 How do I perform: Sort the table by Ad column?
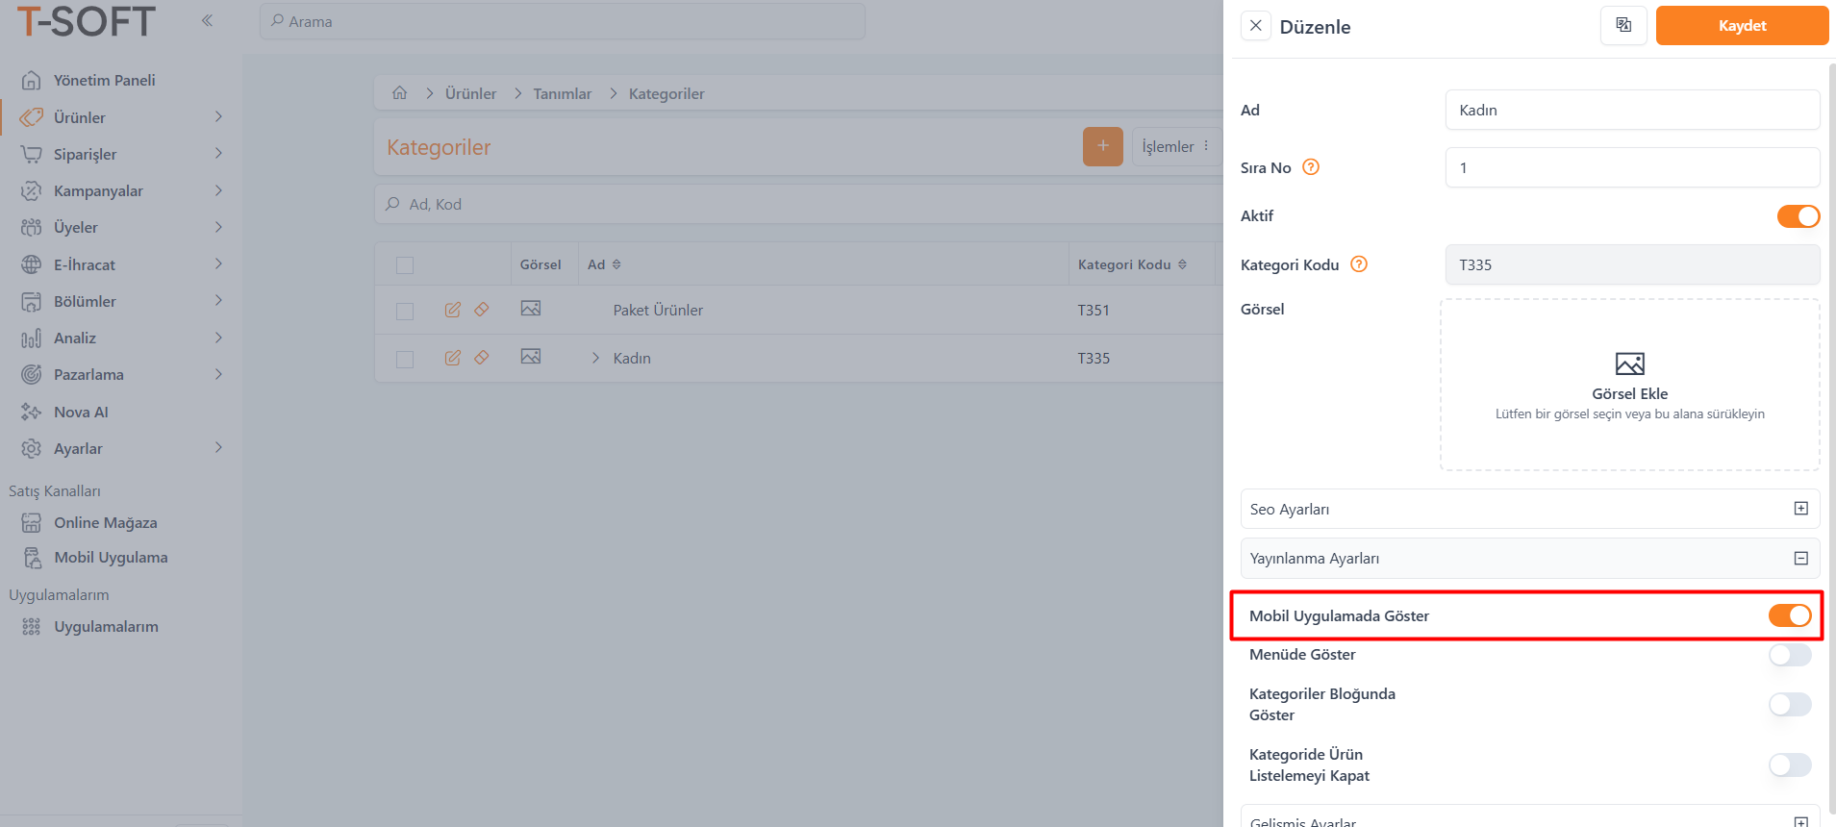tap(616, 264)
